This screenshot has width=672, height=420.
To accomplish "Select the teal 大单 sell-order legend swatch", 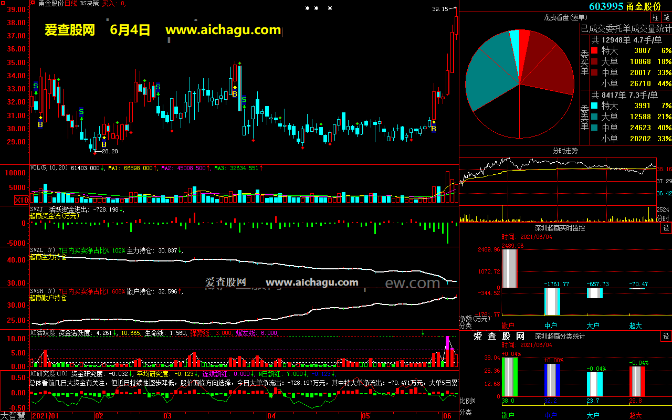I will (x=594, y=117).
